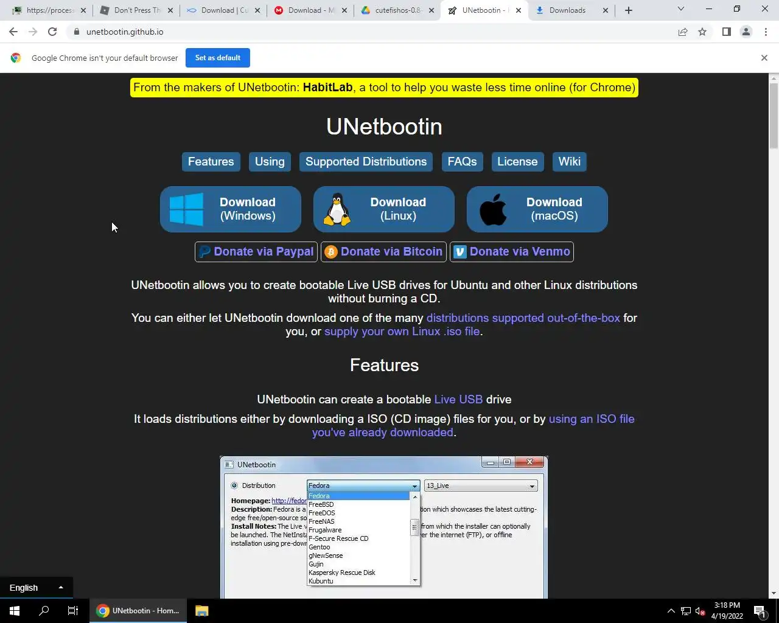This screenshot has height=623, width=779.
Task: Switch to the https://proces... tab
Action: (x=49, y=10)
